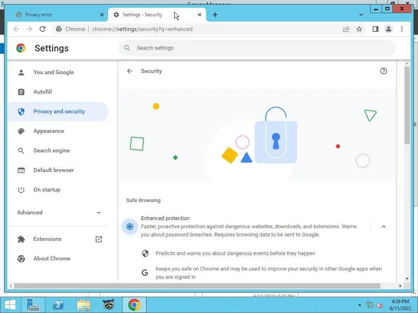
Task: Click the Security help question mark
Action: [x=383, y=71]
